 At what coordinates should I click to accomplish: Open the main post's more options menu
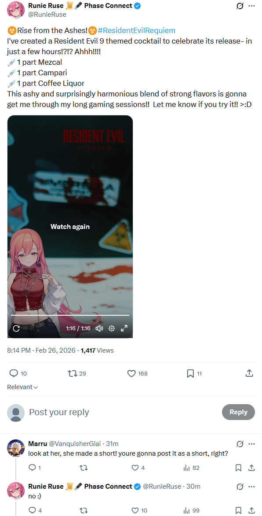251,6
